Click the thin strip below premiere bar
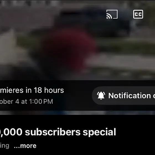 click(x=77, y=113)
